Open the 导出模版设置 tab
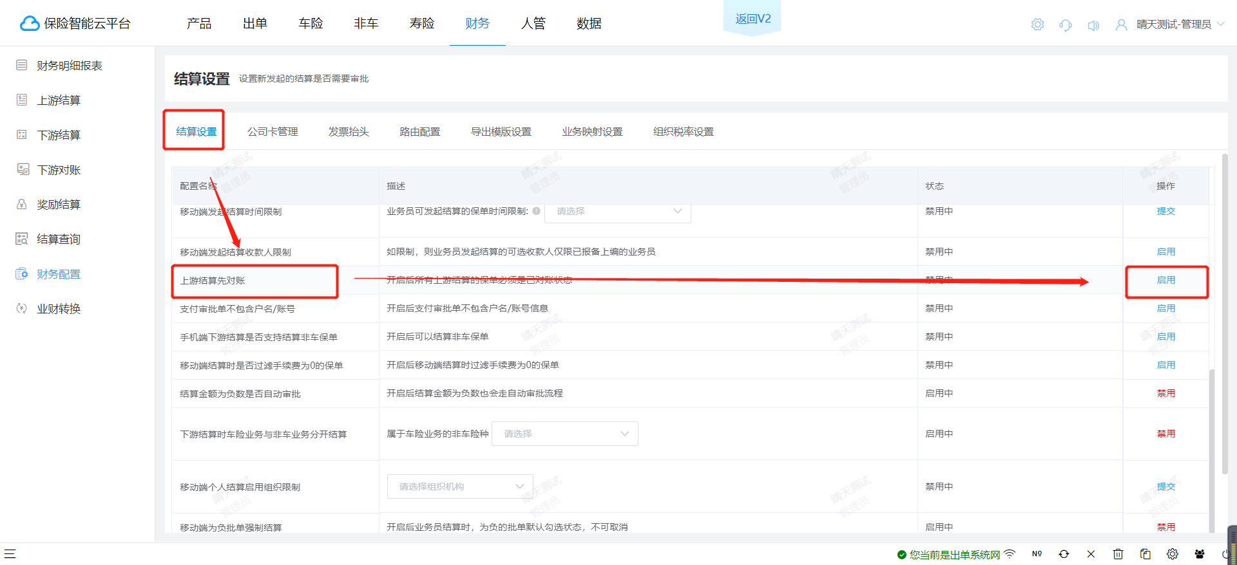Viewport: 1237px width, 565px height. [501, 131]
